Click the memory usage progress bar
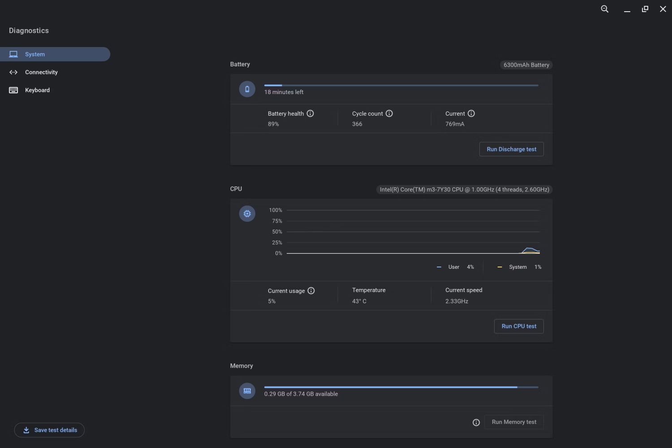672x448 pixels. [401, 387]
